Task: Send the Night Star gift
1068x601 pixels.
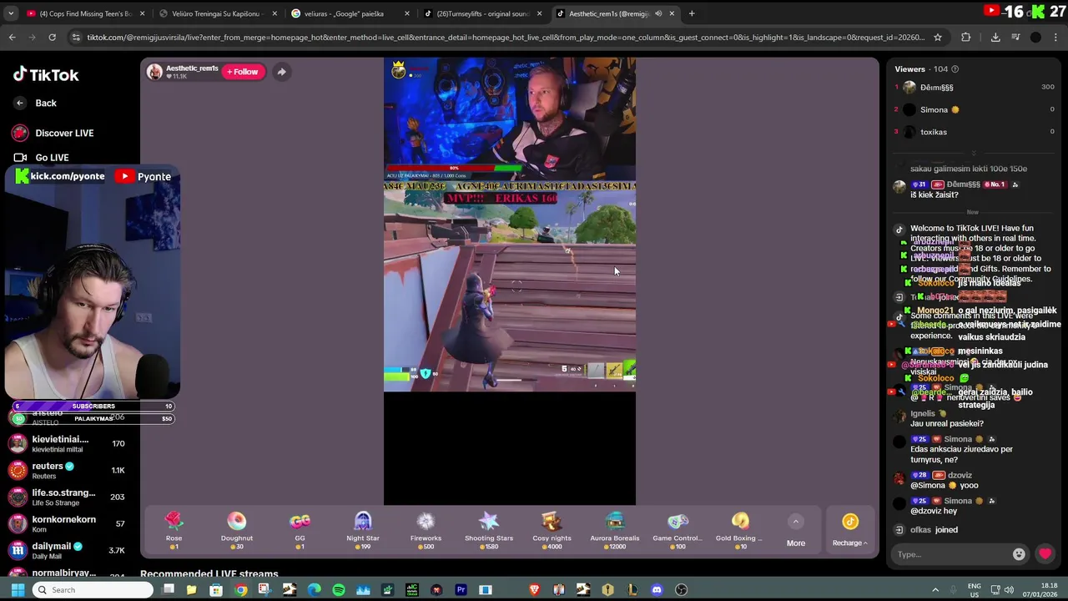Action: (363, 529)
